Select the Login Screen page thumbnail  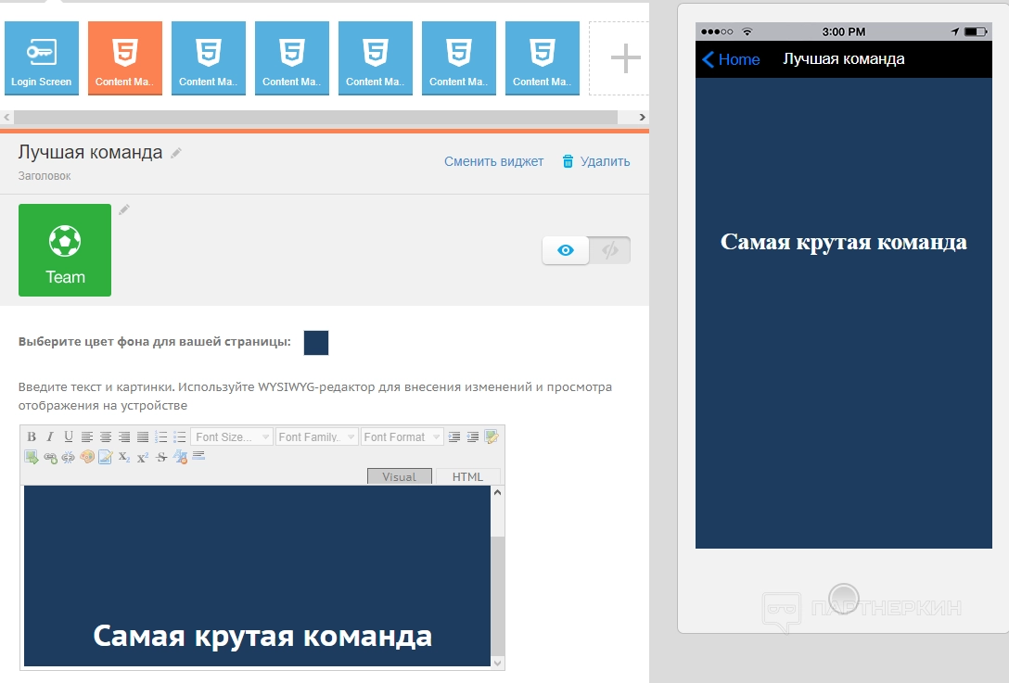pyautogui.click(x=42, y=58)
